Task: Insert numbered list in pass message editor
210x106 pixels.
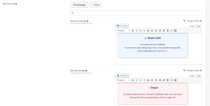Action: 144,31
